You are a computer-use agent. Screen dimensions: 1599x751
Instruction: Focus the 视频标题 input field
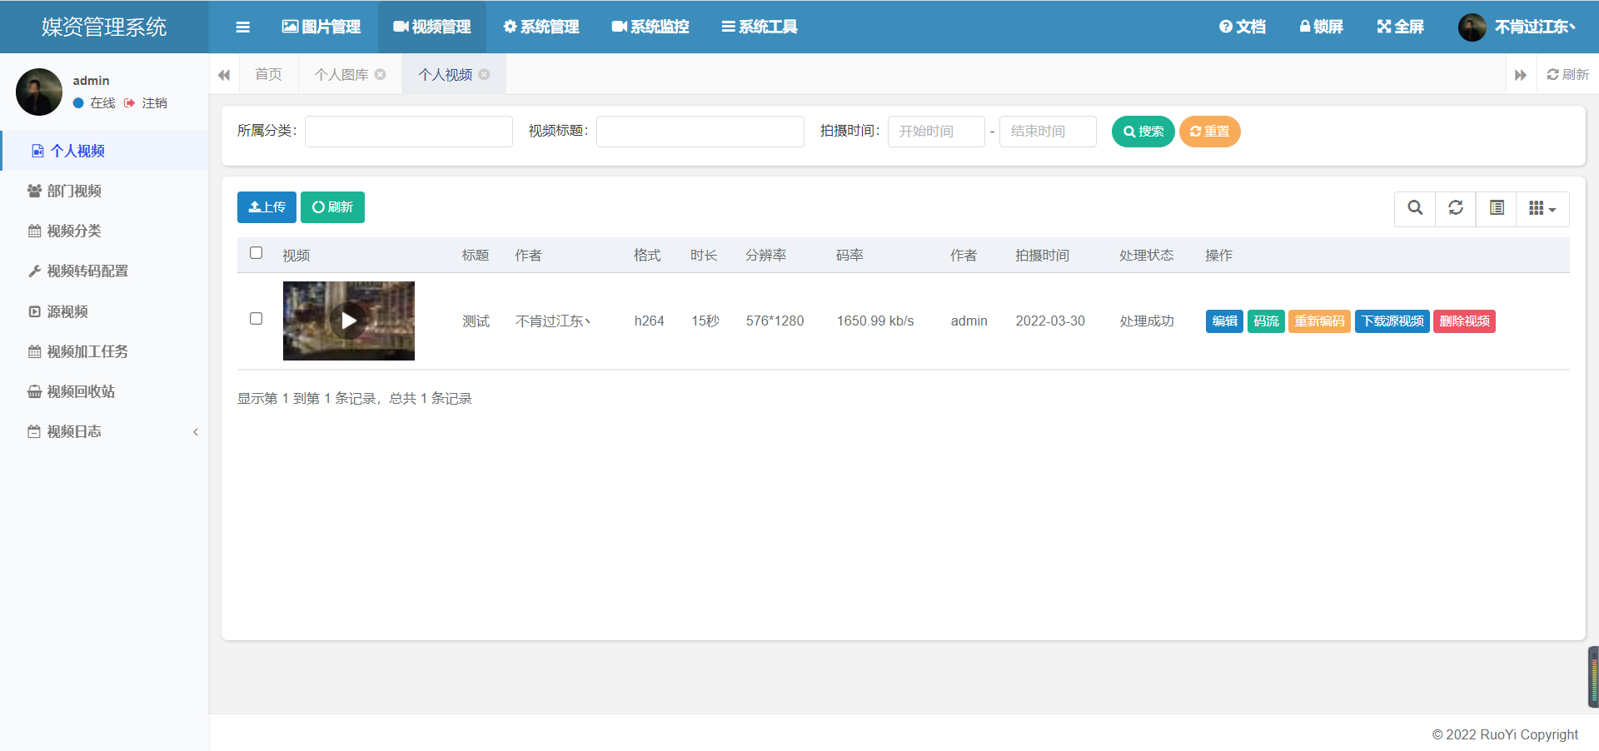point(700,131)
